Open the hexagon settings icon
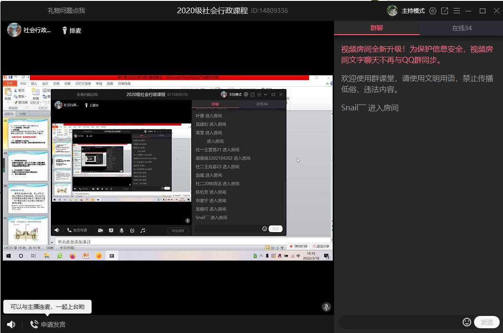Screen dimensions: 503x333 [x=432, y=11]
